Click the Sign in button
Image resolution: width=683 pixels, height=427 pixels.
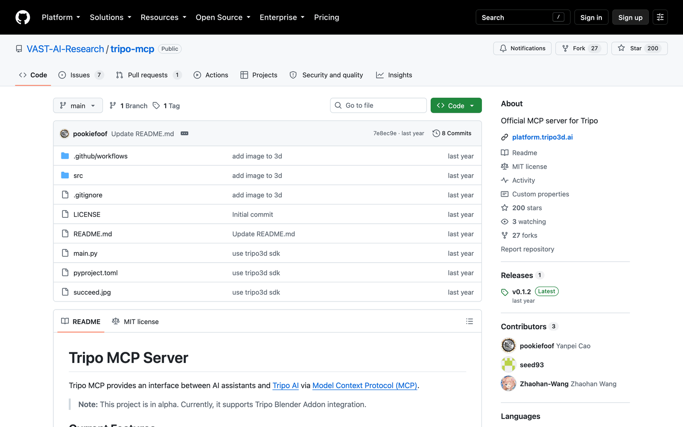(591, 18)
